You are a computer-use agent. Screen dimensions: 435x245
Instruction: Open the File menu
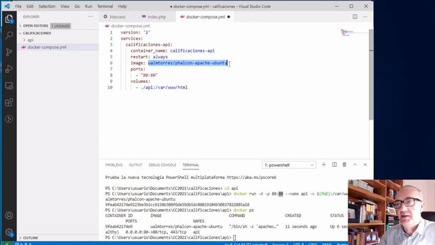[18, 6]
